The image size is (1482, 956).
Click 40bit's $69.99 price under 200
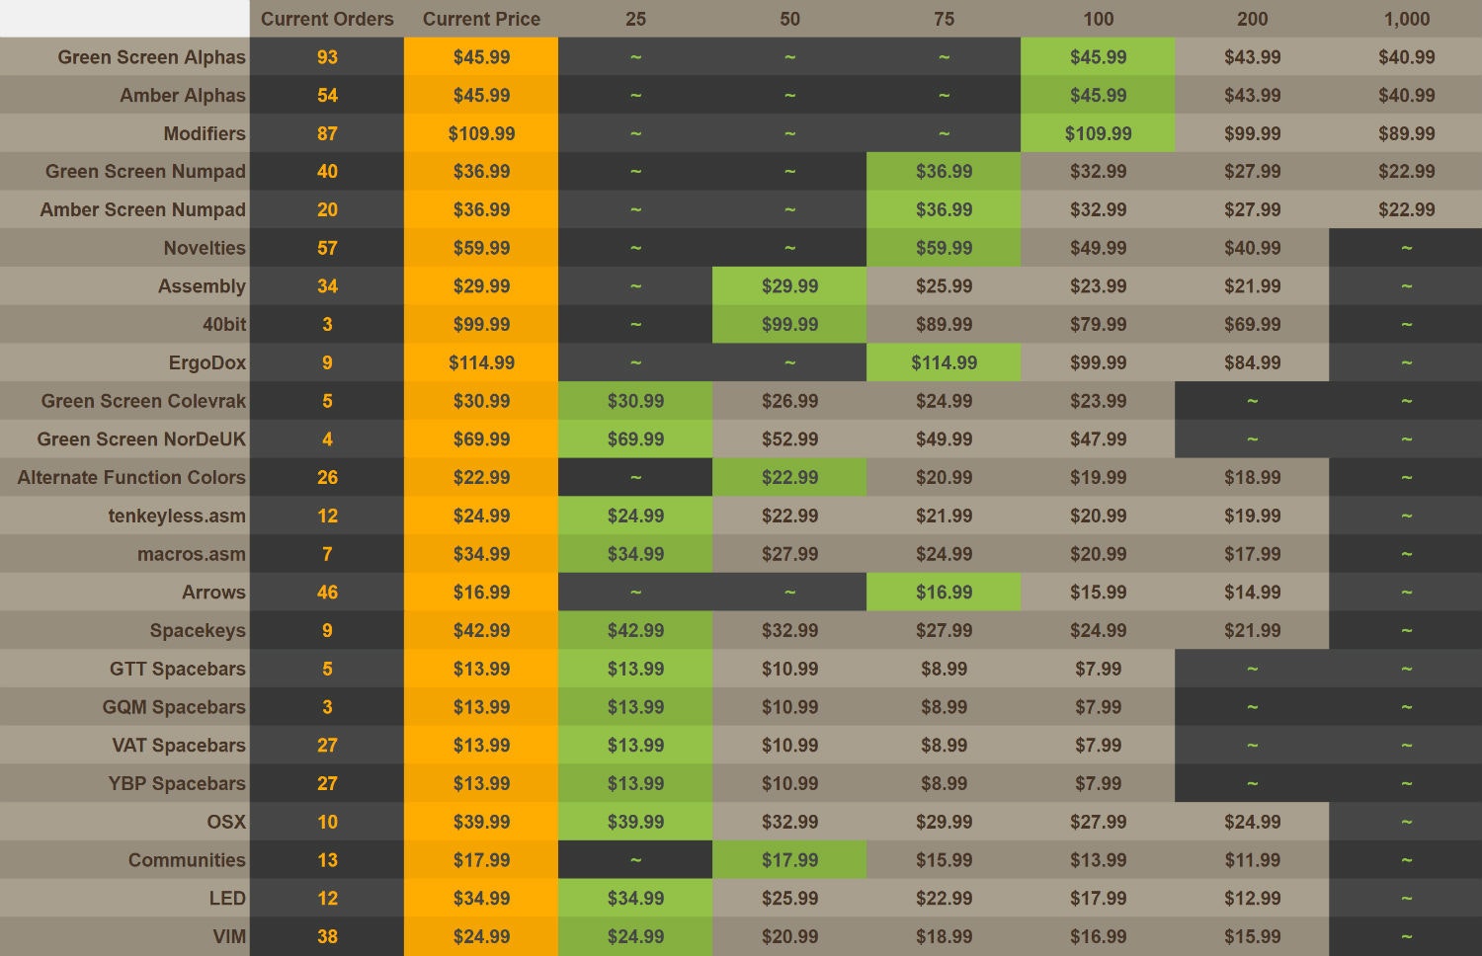click(x=1252, y=324)
